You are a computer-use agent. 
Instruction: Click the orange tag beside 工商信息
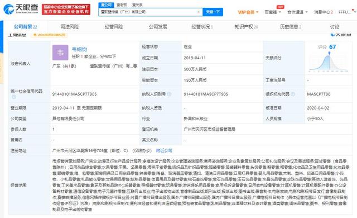click(50, 35)
